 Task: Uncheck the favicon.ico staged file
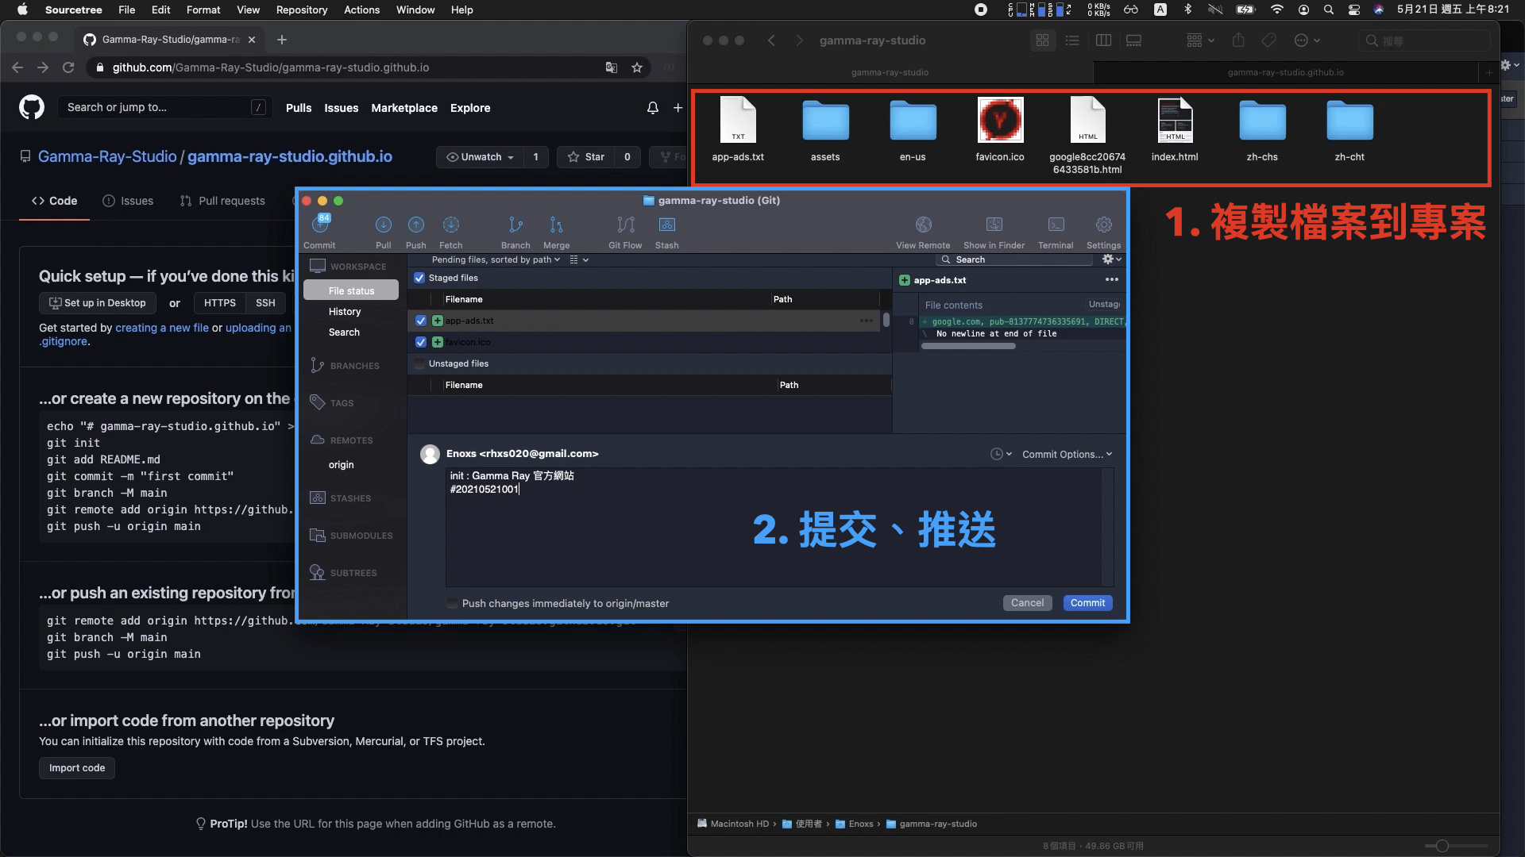point(421,342)
